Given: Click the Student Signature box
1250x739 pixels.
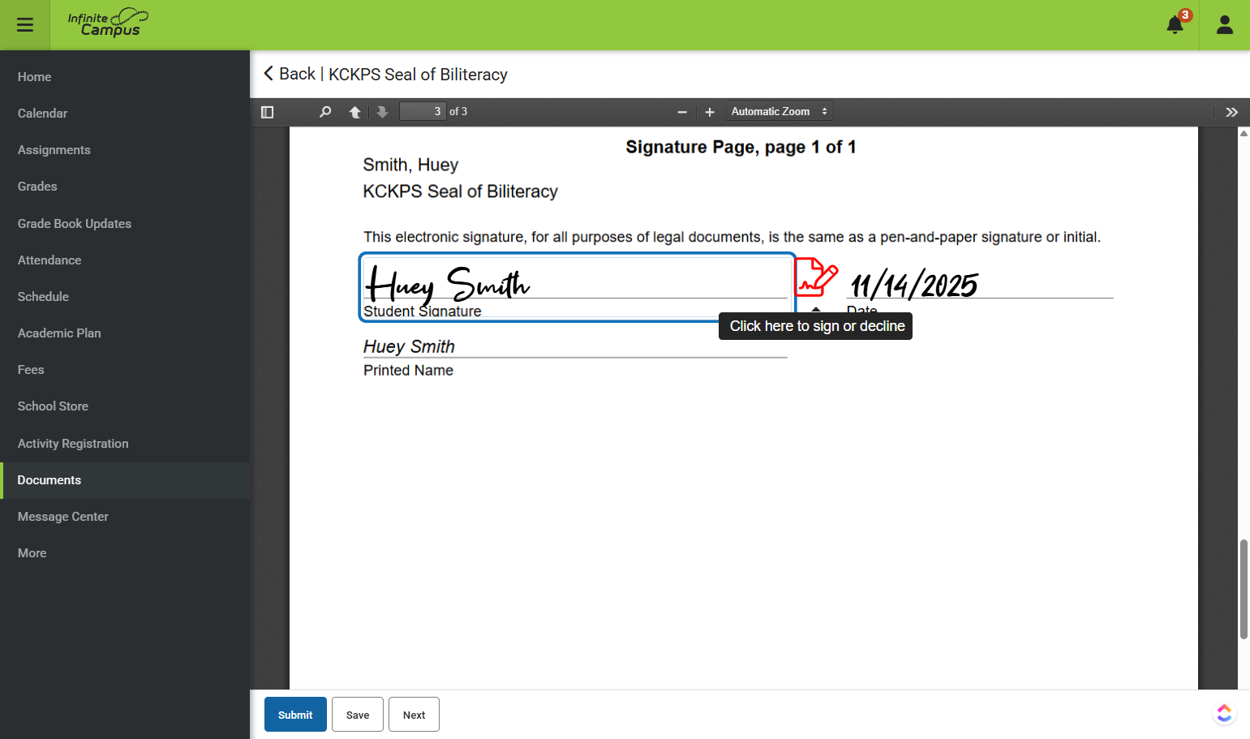Looking at the screenshot, I should coord(577,287).
